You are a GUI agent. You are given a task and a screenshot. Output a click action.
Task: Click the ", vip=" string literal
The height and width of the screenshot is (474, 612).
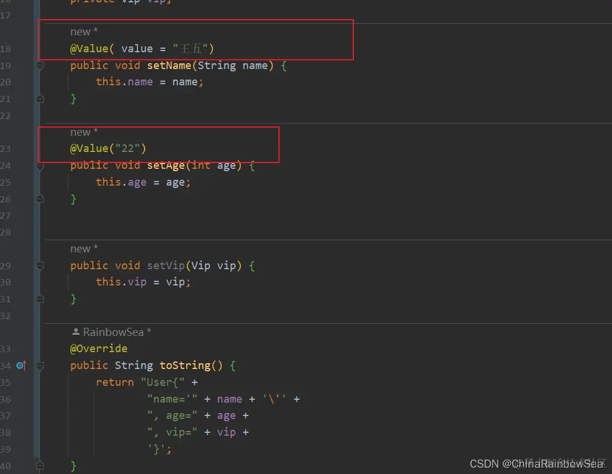(x=172, y=432)
